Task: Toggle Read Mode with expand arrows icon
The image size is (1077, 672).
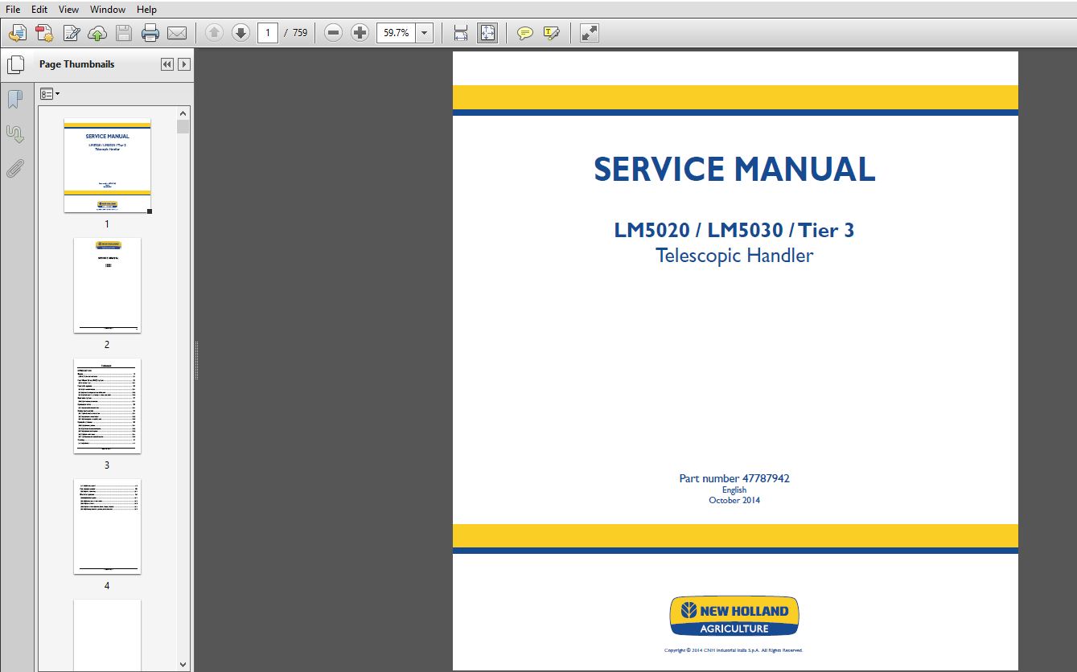Action: 589,33
